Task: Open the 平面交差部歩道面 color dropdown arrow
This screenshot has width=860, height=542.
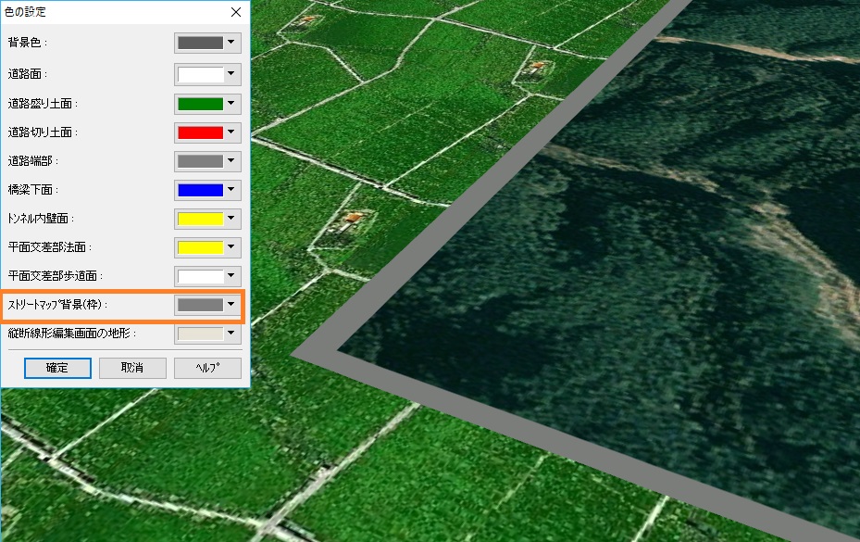Action: pyautogui.click(x=231, y=275)
